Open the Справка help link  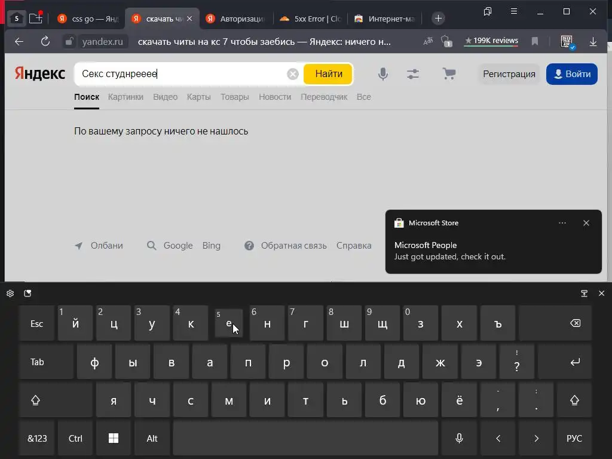click(x=354, y=246)
